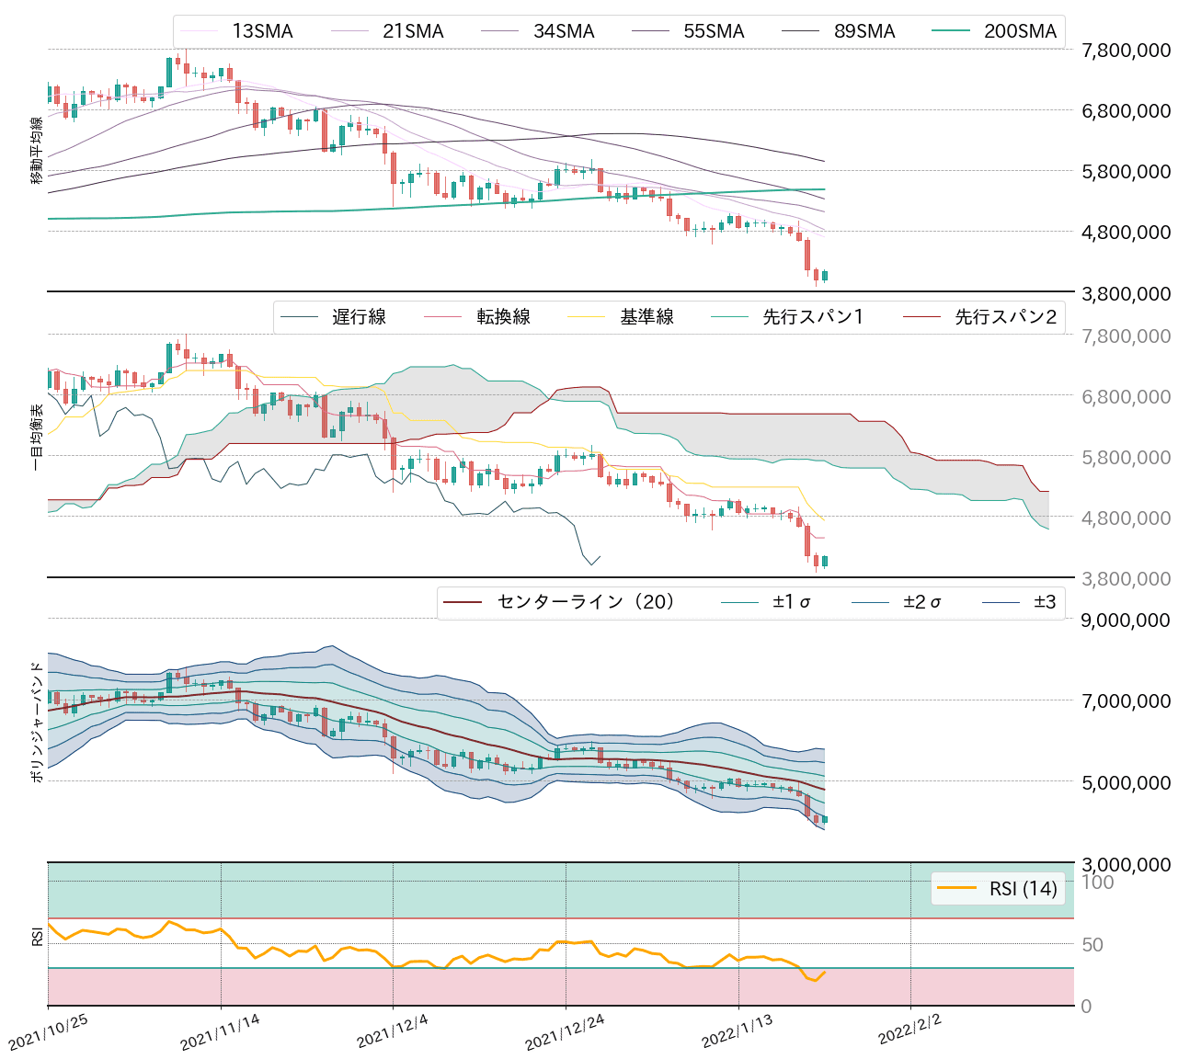1178x1059 pixels.
Task: Toggle the 21SMA series visibility
Action: tap(352, 30)
